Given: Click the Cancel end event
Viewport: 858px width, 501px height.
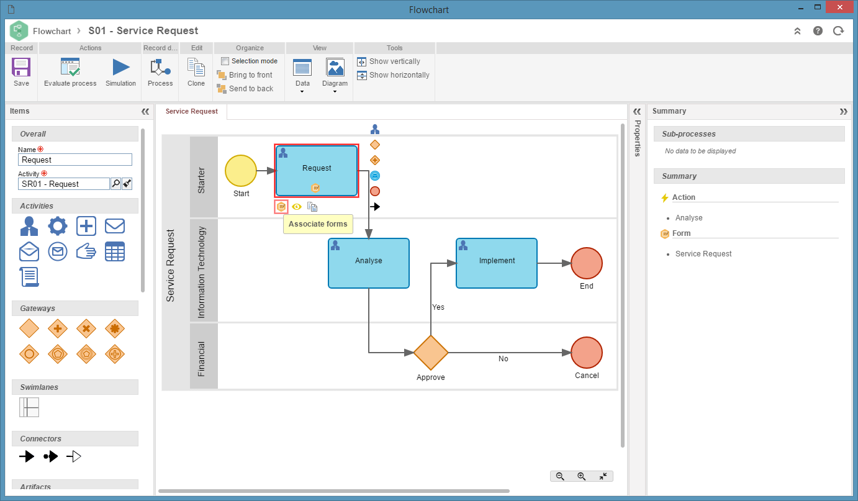Looking at the screenshot, I should coord(587,353).
